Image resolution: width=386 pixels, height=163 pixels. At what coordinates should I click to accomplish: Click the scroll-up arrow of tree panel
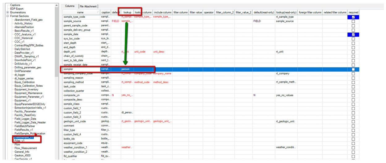(x=57, y=6)
